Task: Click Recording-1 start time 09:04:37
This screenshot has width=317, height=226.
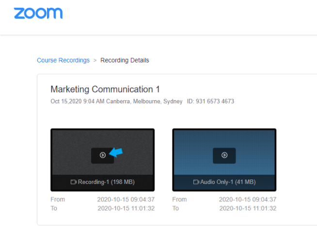Action: [126, 199]
